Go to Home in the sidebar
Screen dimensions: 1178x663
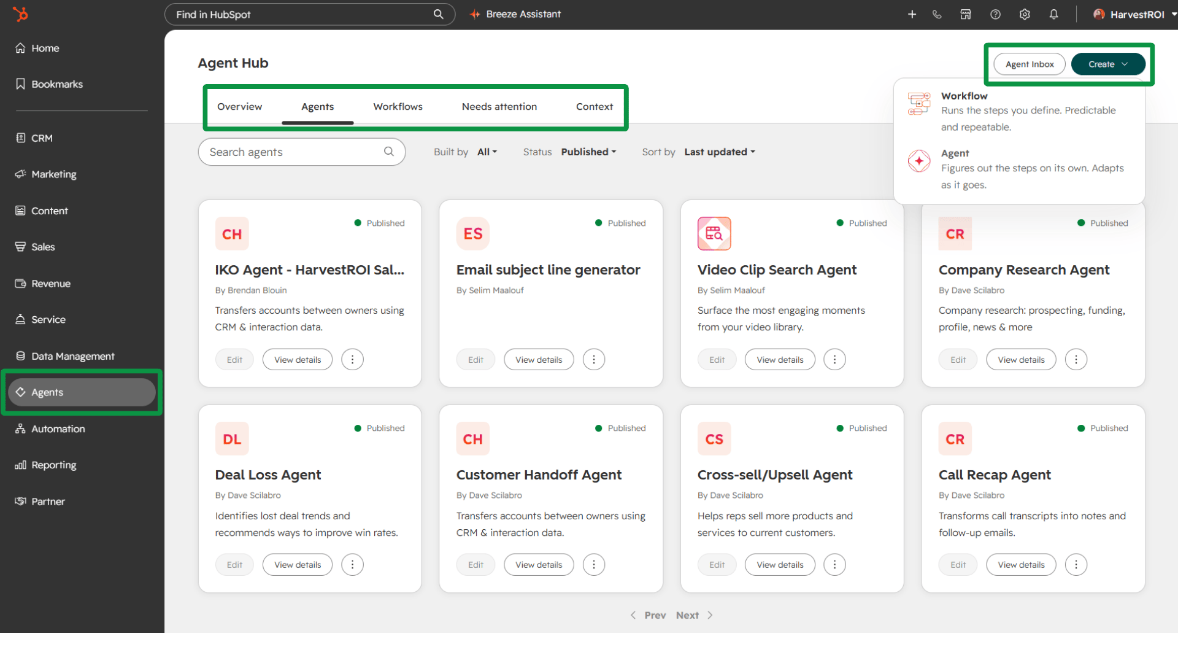point(37,48)
